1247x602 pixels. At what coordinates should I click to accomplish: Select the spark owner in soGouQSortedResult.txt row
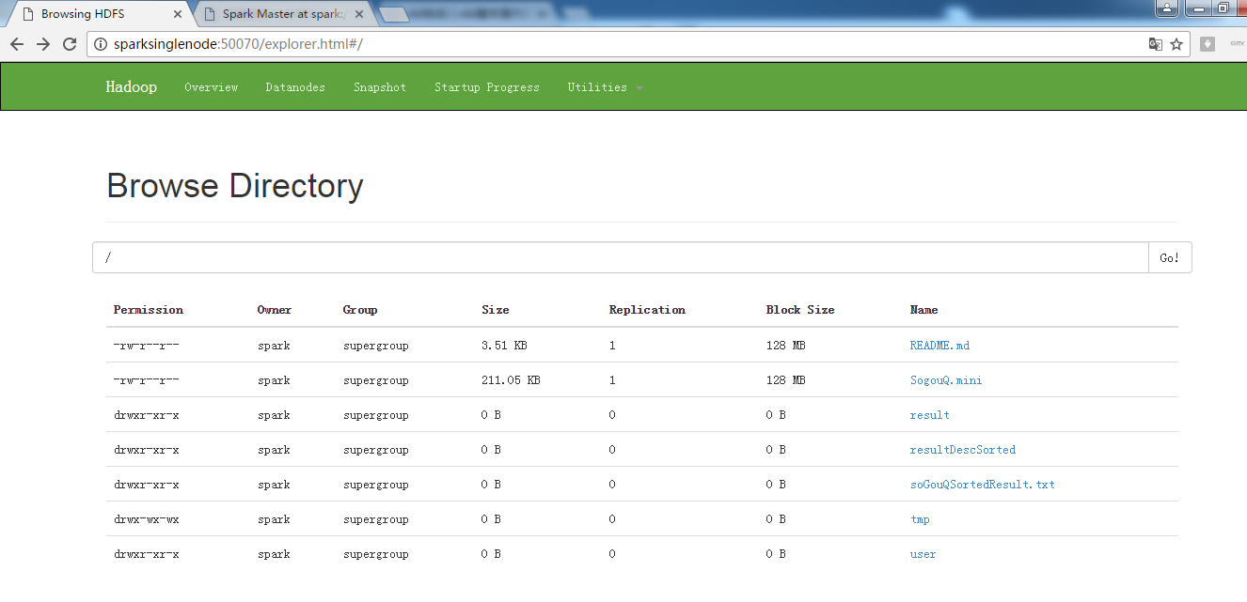coord(274,485)
